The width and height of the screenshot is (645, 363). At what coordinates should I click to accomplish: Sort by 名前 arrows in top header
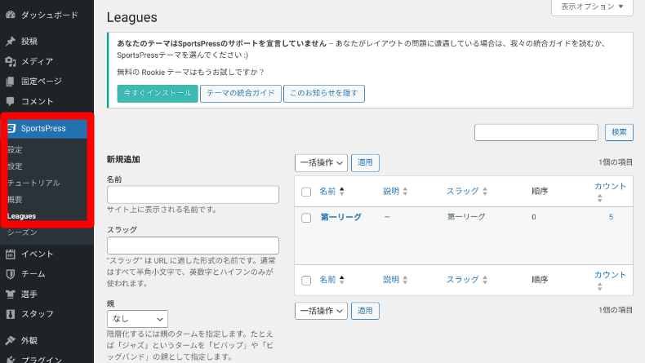(342, 191)
